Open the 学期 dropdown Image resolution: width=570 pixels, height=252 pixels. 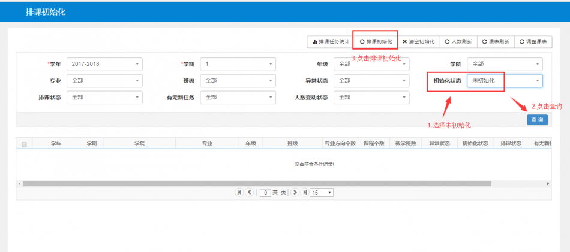[238, 64]
